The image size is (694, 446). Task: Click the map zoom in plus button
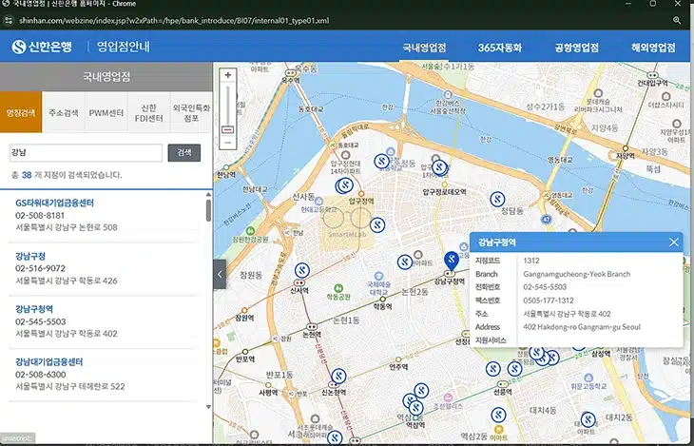[228, 75]
